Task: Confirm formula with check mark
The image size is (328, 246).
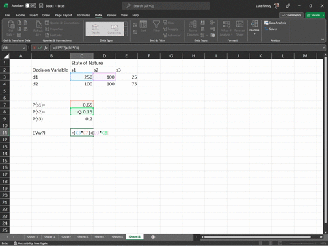Action: tap(40, 48)
